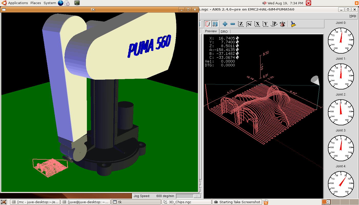Image resolution: width=359 pixels, height=205 pixels.
Task: Open the Applications menu
Action: (18, 3)
